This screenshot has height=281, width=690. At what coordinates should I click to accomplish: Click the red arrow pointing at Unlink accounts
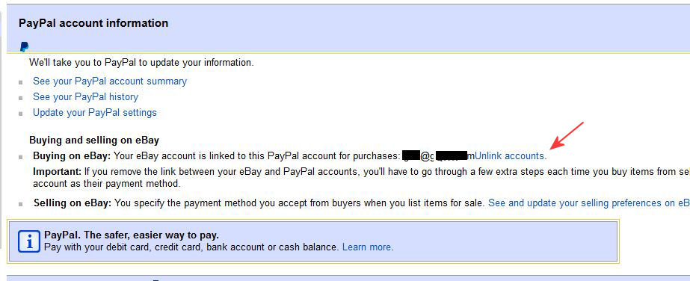[567, 135]
